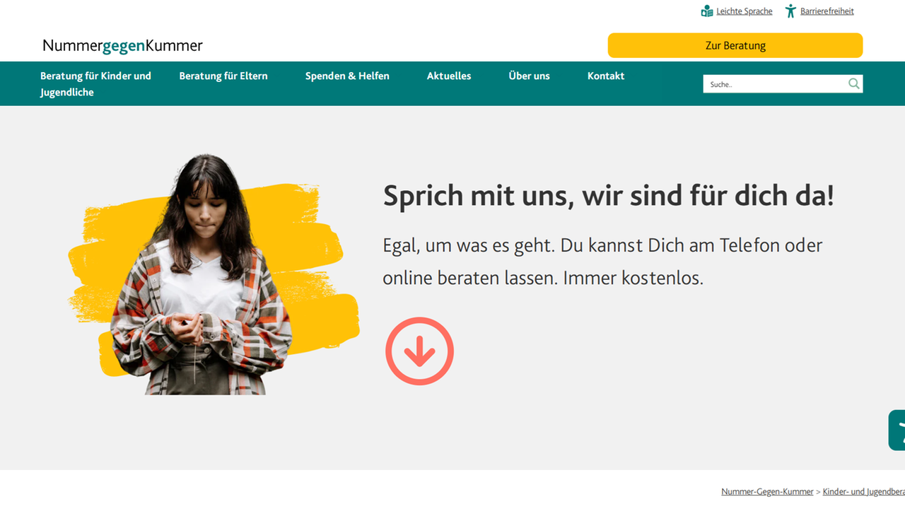Click the Kinder- und Jugendberatung breadcrumb
Image resolution: width=905 pixels, height=509 pixels.
[864, 491]
